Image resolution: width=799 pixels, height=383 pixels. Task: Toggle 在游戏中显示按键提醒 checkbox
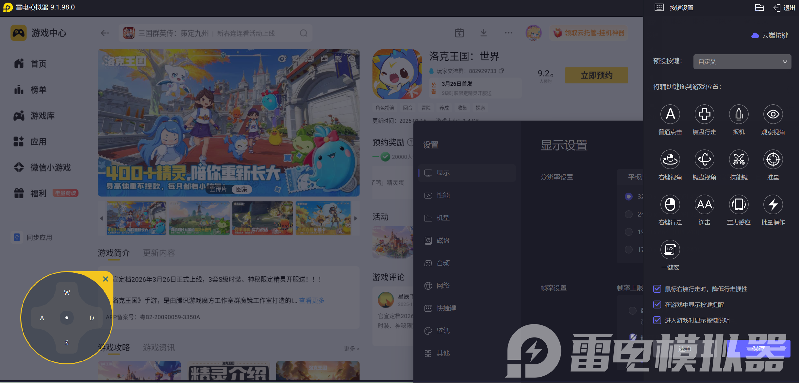657,305
